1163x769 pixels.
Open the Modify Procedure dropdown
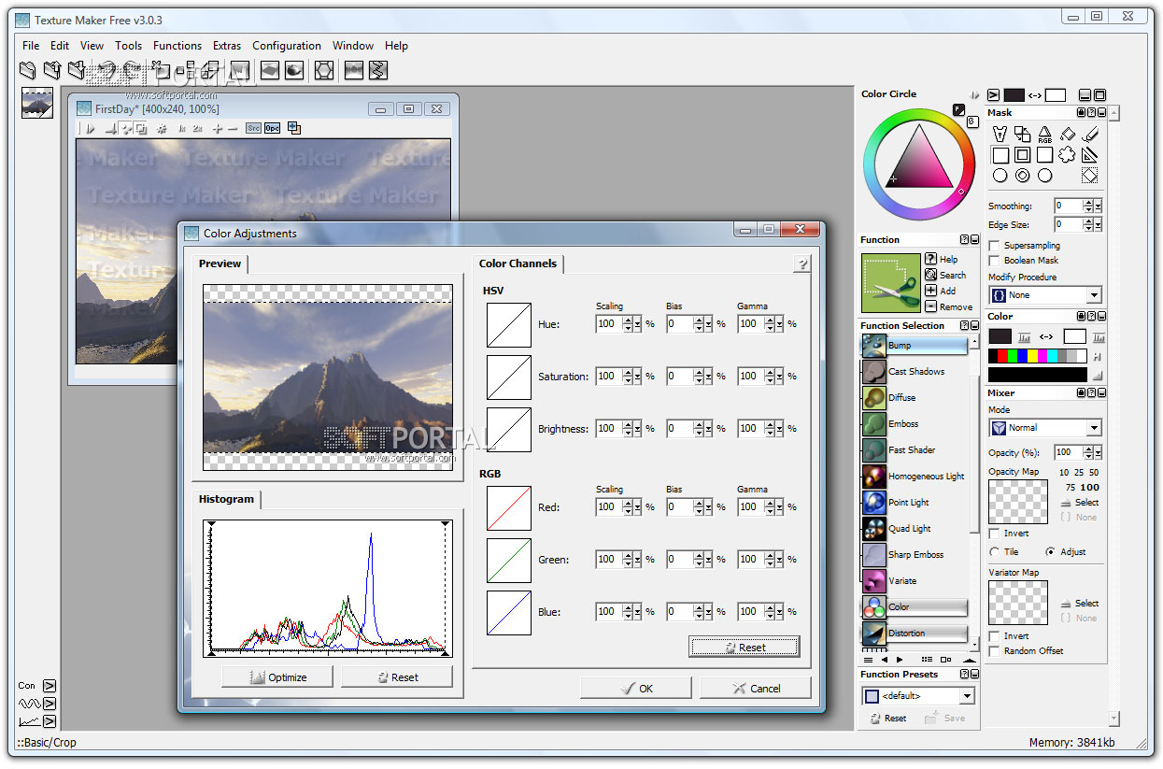click(1094, 295)
